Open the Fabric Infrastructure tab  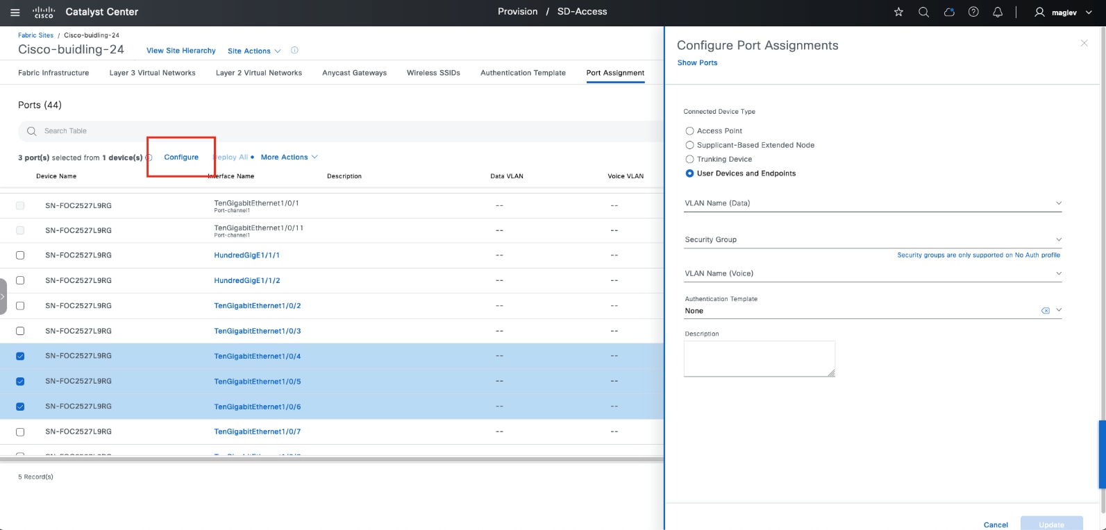click(53, 73)
